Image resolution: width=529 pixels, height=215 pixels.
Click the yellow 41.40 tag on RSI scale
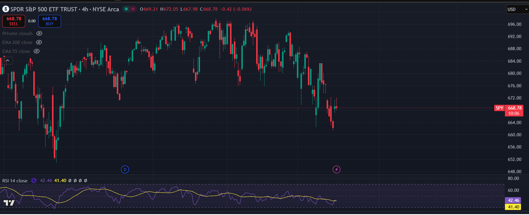coord(514,207)
